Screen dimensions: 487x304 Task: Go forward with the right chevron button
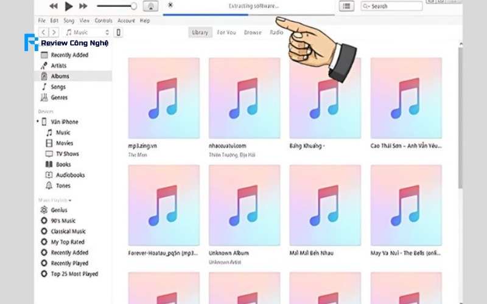(x=54, y=32)
